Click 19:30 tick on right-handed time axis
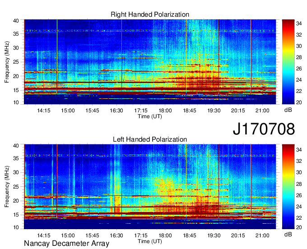 (214, 111)
